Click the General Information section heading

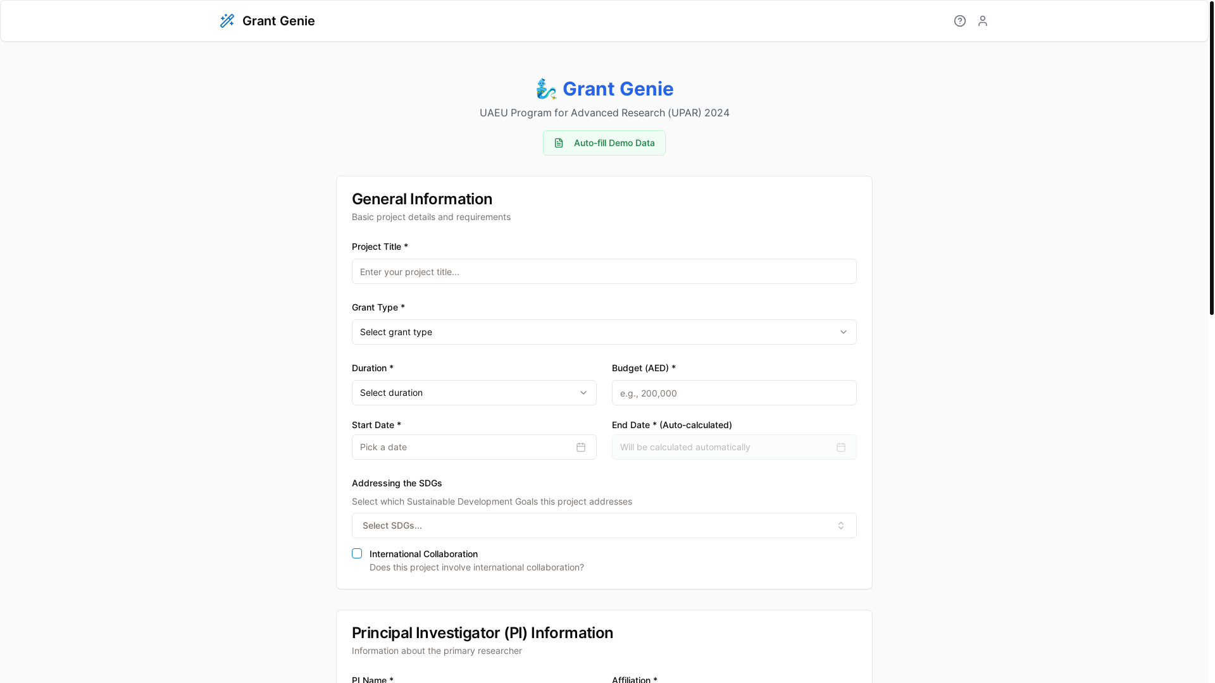(422, 199)
